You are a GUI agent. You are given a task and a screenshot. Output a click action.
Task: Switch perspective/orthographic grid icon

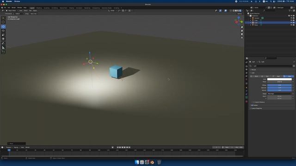pyautogui.click(x=242, y=38)
